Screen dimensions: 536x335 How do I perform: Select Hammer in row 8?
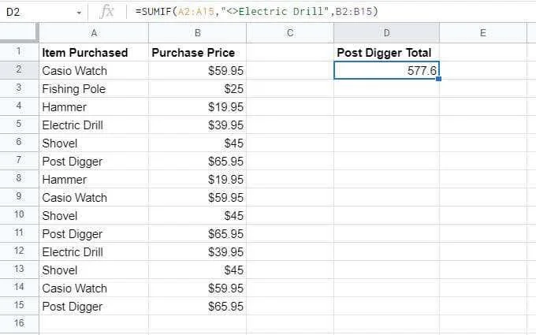[x=94, y=179]
